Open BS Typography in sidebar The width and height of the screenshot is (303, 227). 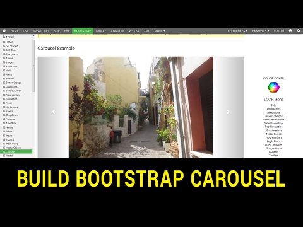pos(11,54)
